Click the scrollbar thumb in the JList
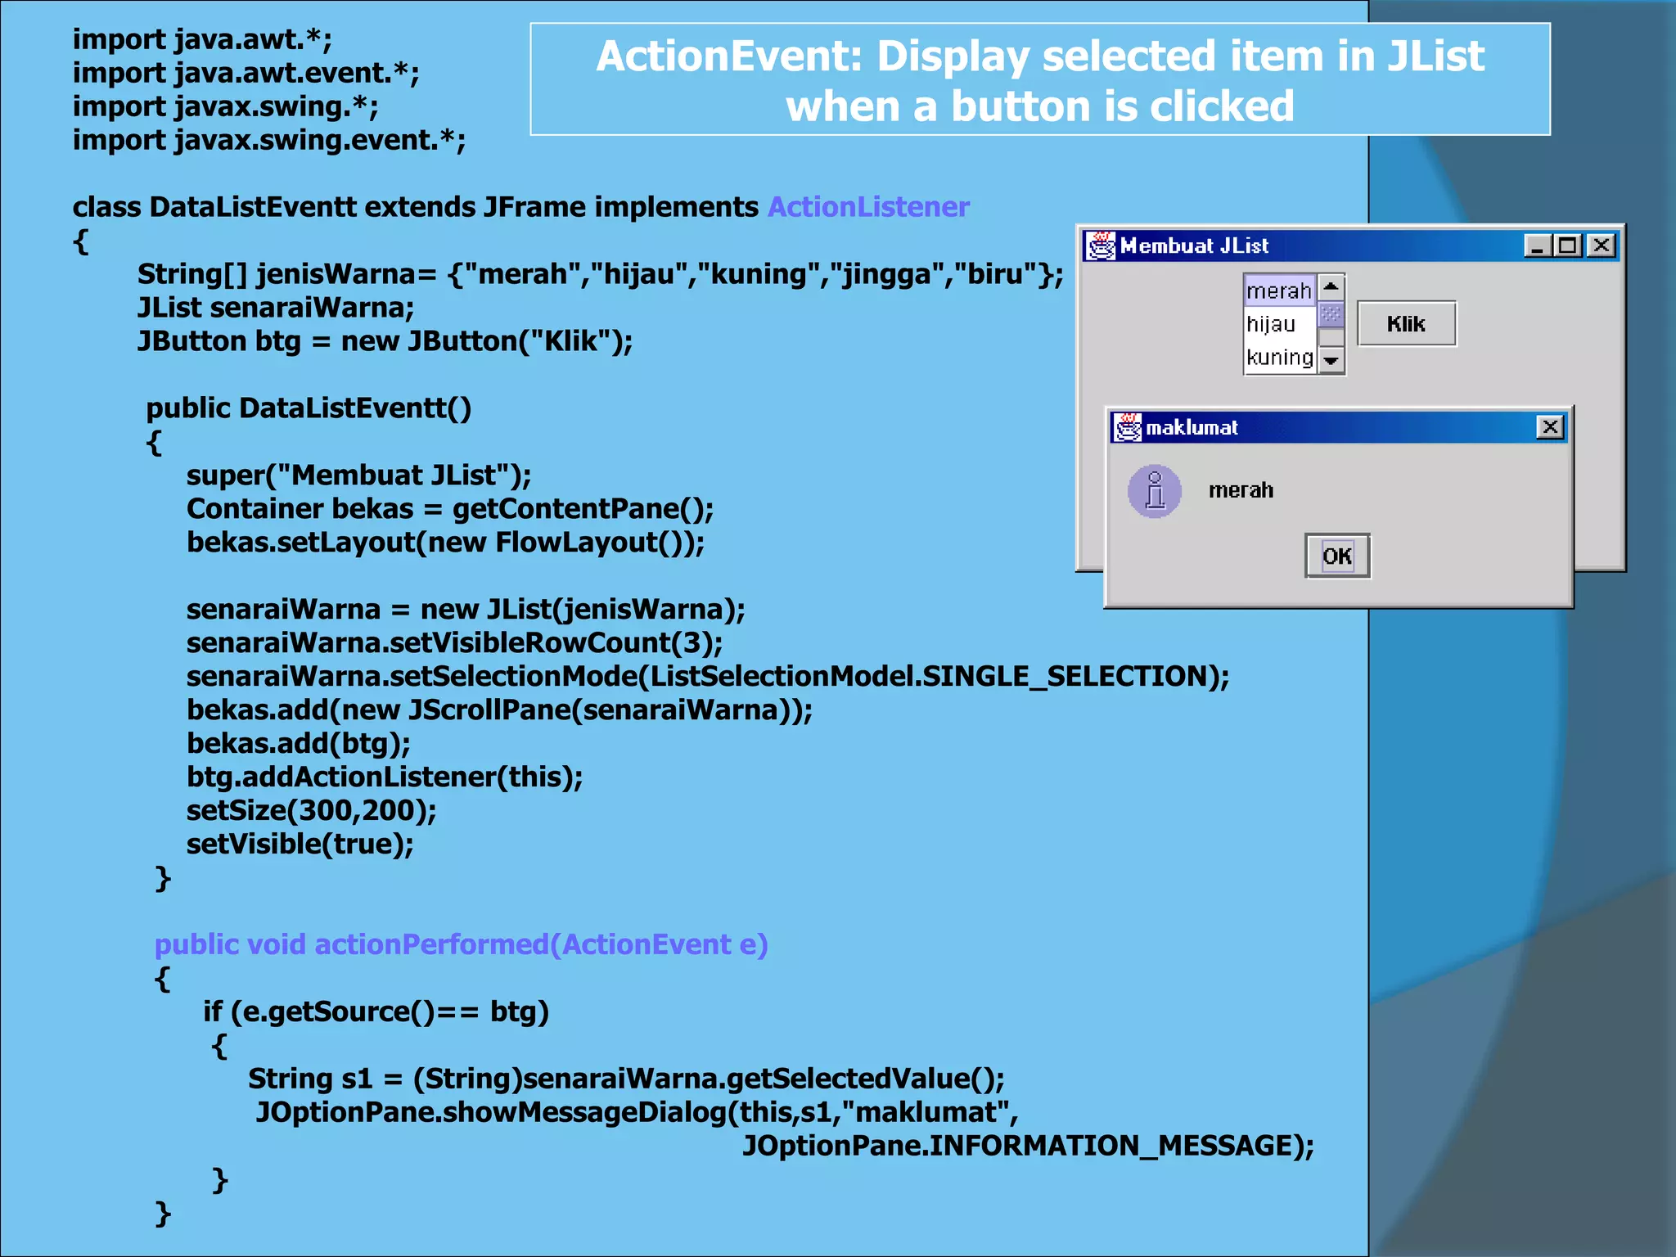The image size is (1676, 1257). tap(1331, 314)
